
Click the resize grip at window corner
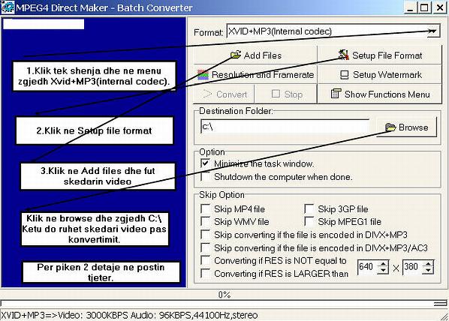444,316
